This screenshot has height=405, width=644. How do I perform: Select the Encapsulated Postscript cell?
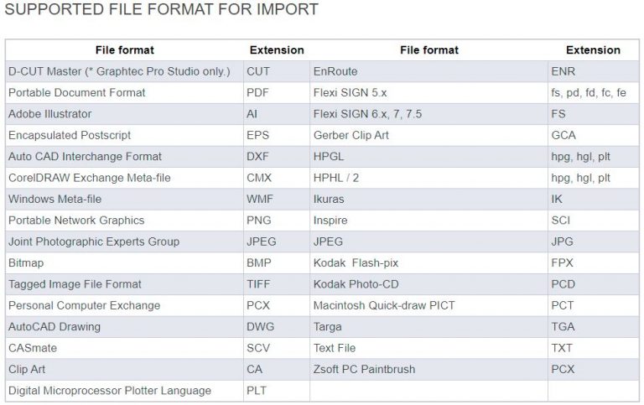(x=70, y=135)
